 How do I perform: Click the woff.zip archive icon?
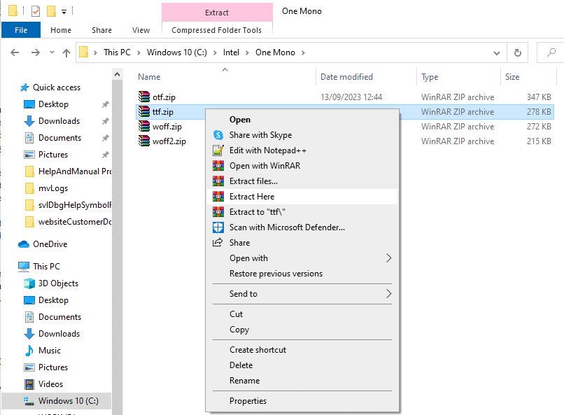point(144,126)
